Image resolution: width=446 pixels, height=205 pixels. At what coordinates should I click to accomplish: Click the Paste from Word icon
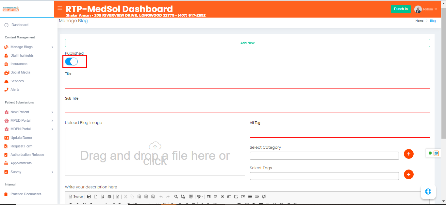[x=153, y=197]
